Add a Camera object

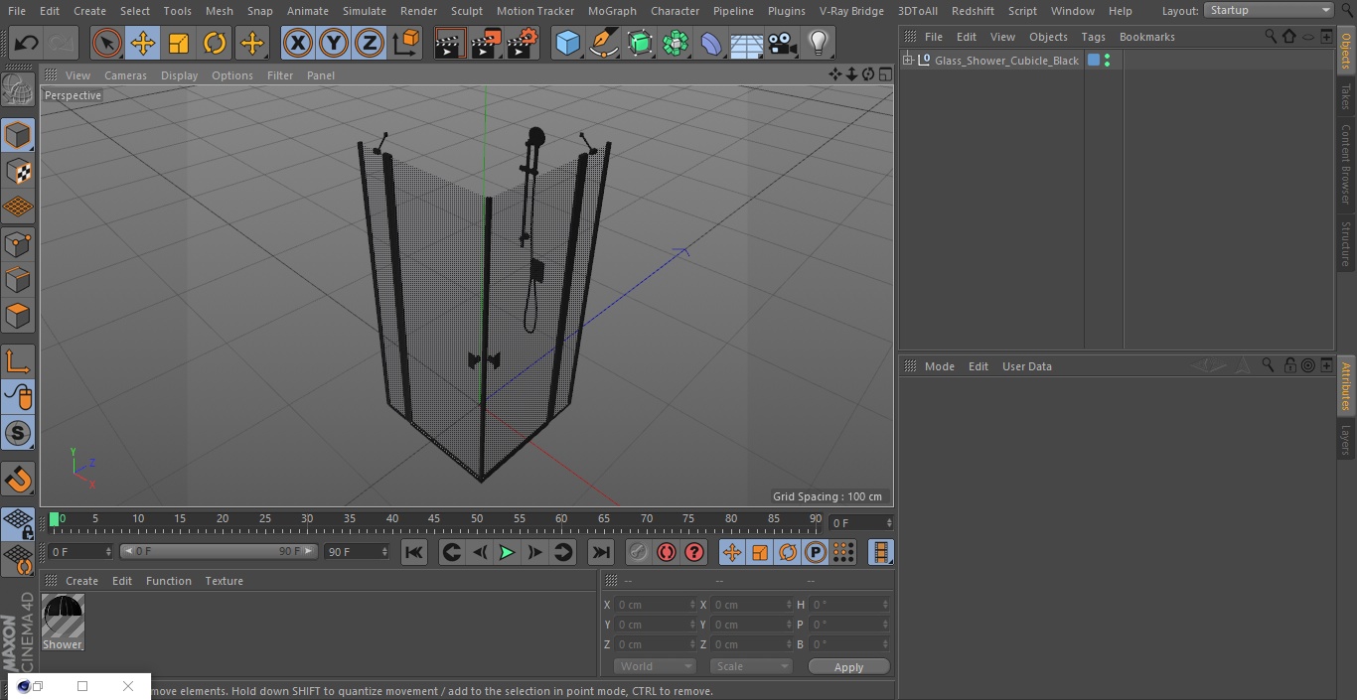(783, 44)
